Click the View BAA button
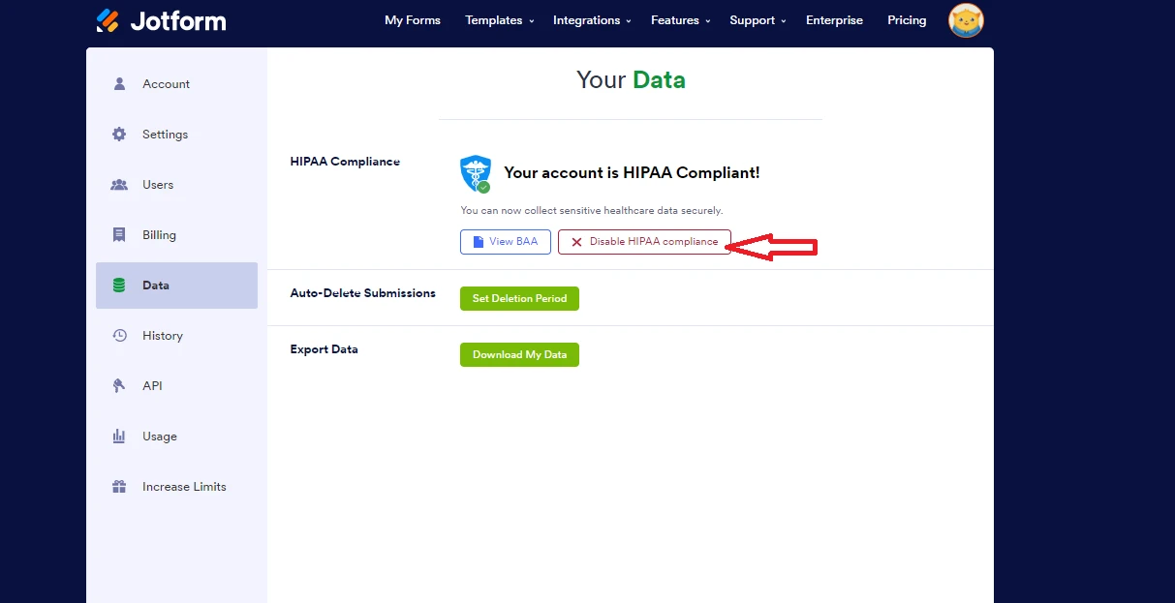The image size is (1175, 603). coord(505,242)
